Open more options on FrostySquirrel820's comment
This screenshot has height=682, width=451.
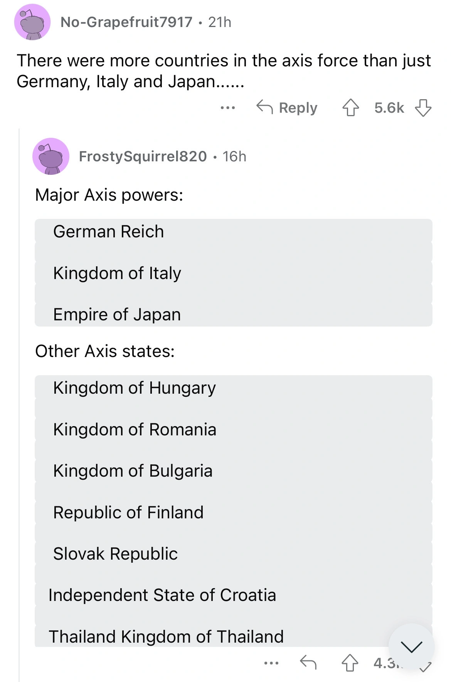271,663
